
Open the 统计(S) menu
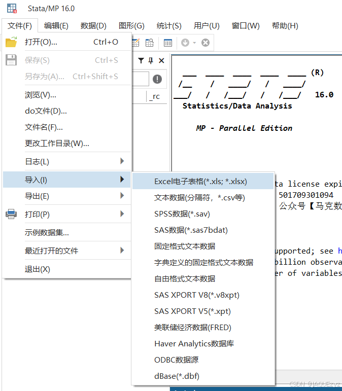[x=169, y=26]
